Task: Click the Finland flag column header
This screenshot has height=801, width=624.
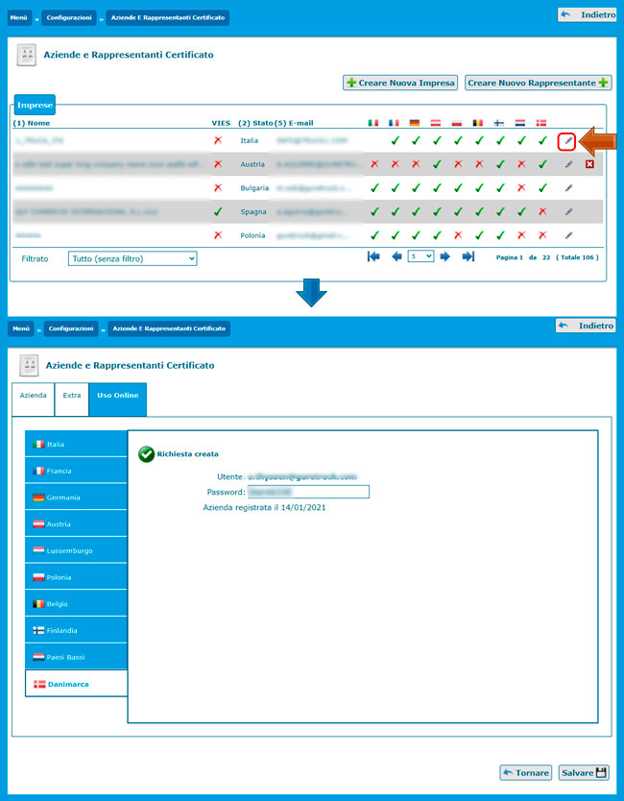Action: 499,123
